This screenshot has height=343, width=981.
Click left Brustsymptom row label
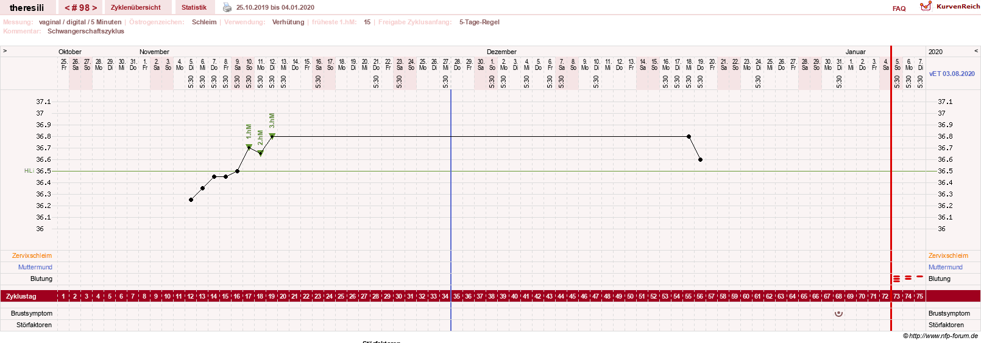(x=32, y=313)
